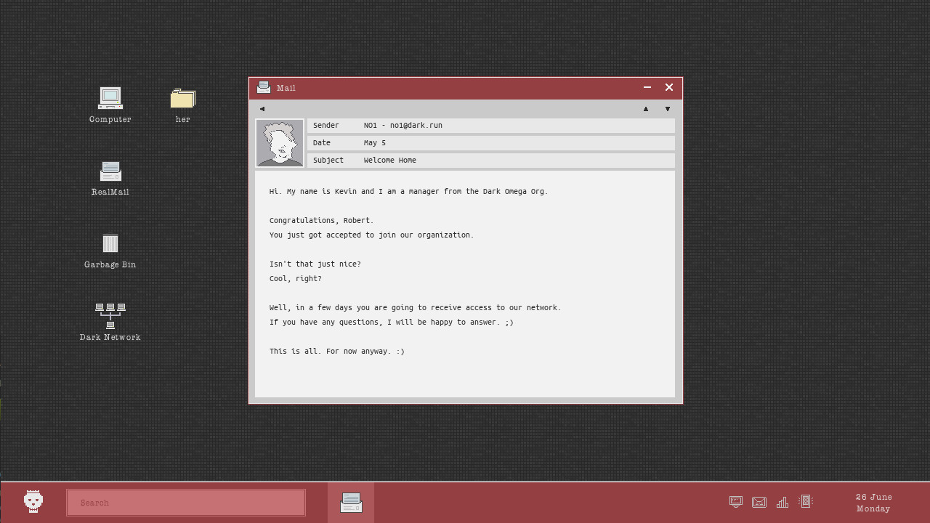
Task: Close the Mail window
Action: (x=669, y=87)
